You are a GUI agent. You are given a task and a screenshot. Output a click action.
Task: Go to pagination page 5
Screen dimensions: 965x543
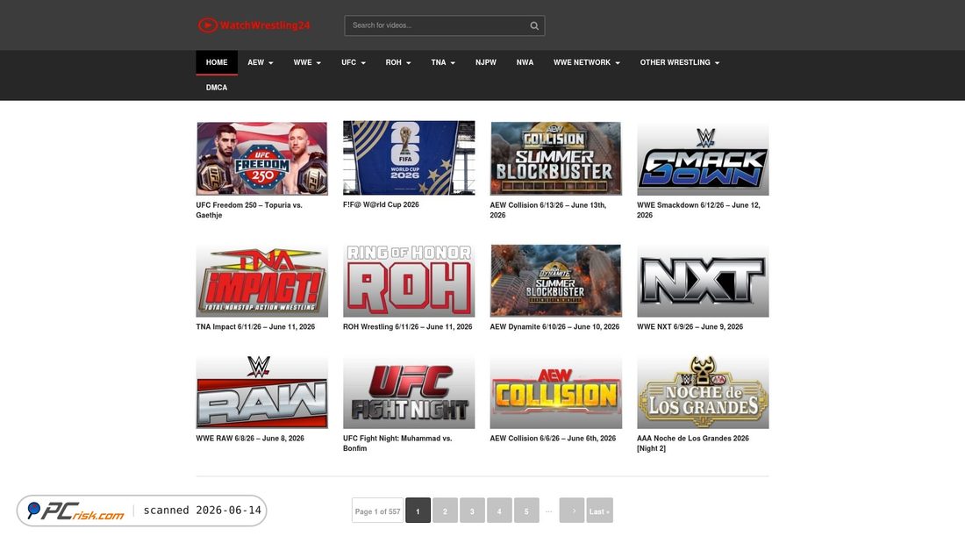click(x=526, y=511)
